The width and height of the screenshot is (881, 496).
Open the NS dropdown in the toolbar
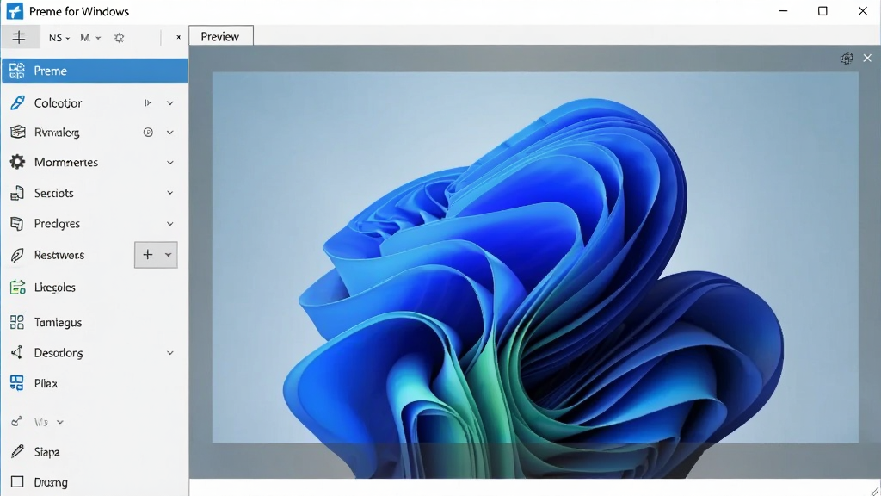pyautogui.click(x=59, y=38)
